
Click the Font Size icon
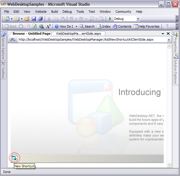49,26
